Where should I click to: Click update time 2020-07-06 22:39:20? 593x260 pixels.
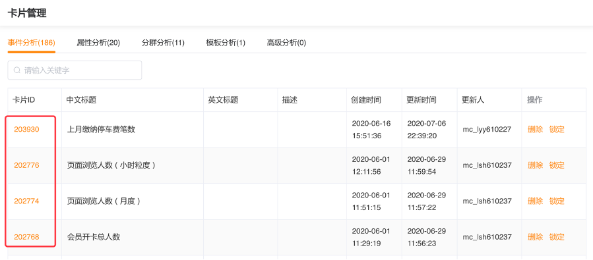[x=427, y=130]
